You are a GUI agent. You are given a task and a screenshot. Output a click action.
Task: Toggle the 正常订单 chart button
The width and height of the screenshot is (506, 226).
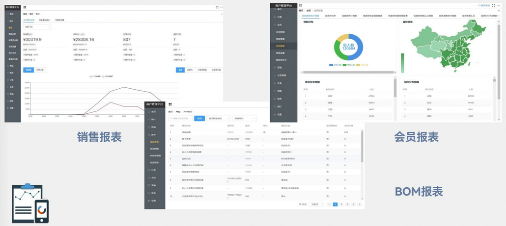(40, 70)
